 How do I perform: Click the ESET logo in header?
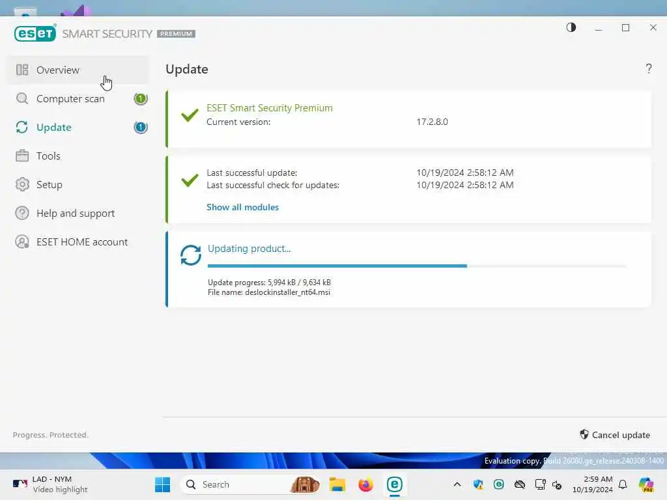pyautogui.click(x=35, y=33)
